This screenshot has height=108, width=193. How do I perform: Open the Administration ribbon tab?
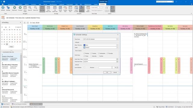pyautogui.click(x=88, y=4)
